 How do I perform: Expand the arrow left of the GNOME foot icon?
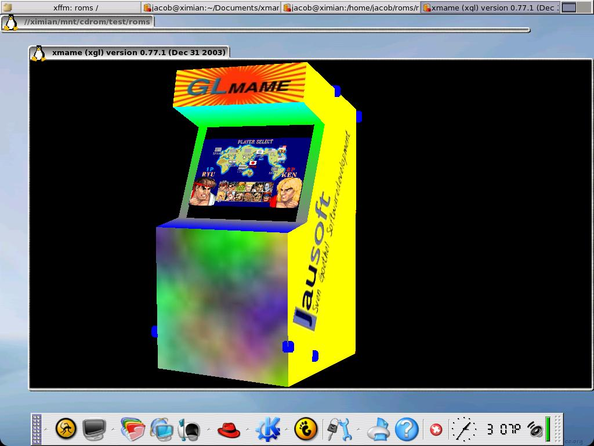[287, 429]
